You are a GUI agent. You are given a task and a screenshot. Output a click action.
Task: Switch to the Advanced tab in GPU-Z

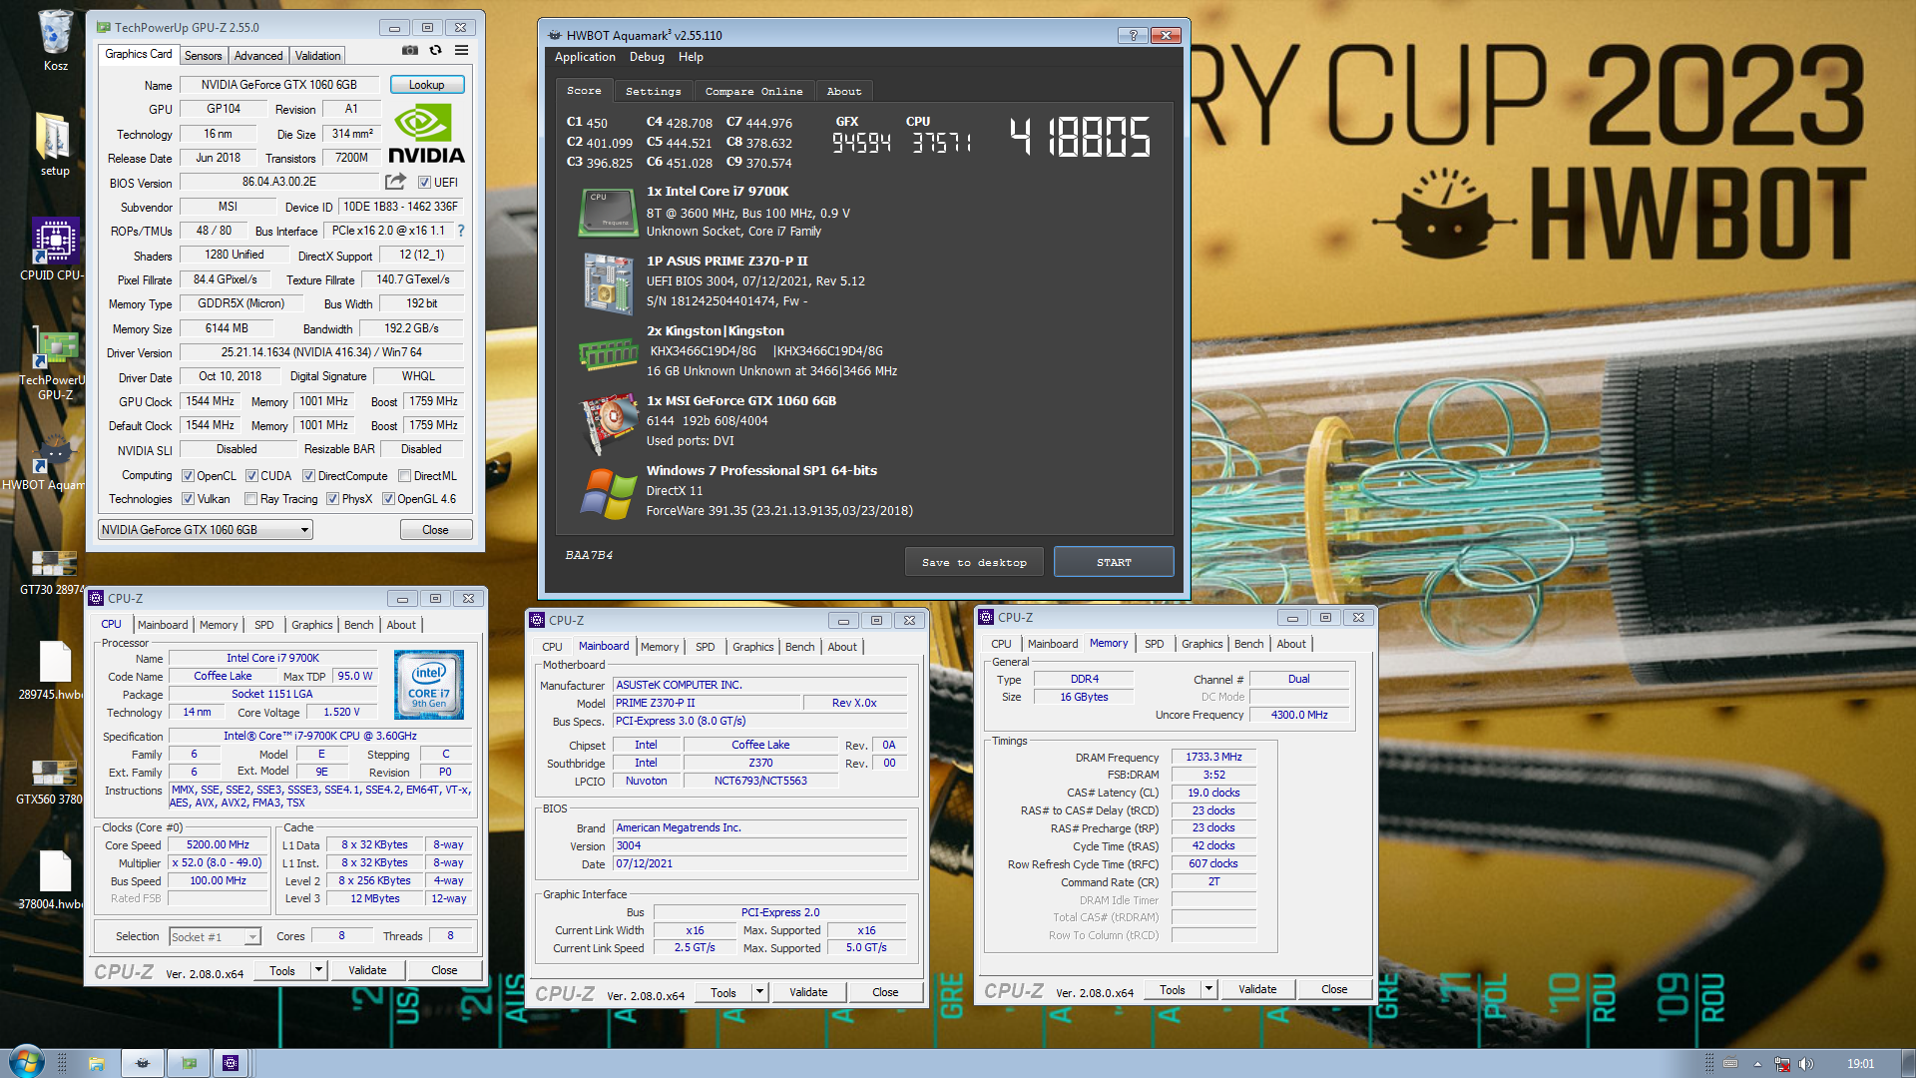tap(258, 56)
